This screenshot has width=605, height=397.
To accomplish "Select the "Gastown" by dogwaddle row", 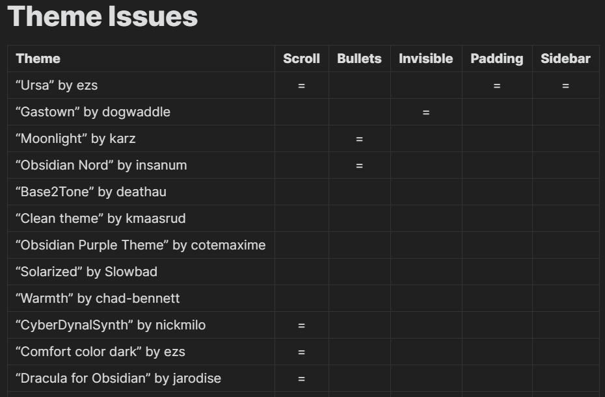I will 303,112.
